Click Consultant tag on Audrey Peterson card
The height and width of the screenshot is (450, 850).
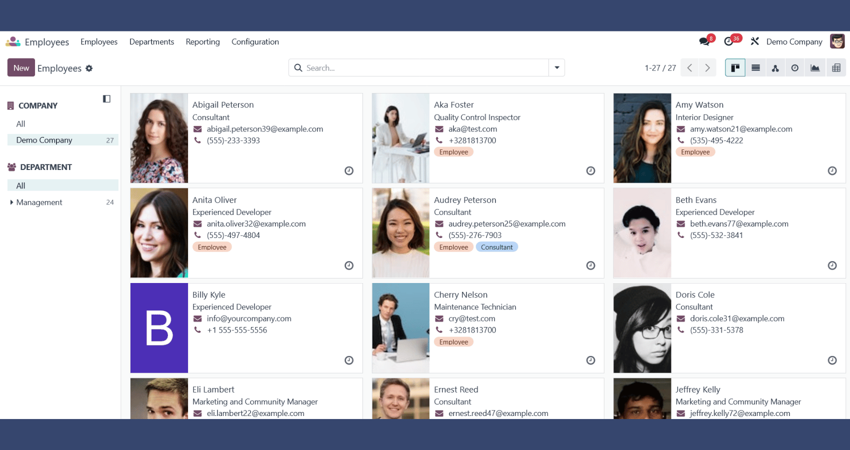click(x=496, y=247)
